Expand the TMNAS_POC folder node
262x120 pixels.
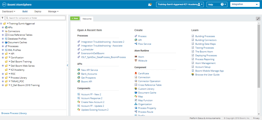tap(3, 81)
